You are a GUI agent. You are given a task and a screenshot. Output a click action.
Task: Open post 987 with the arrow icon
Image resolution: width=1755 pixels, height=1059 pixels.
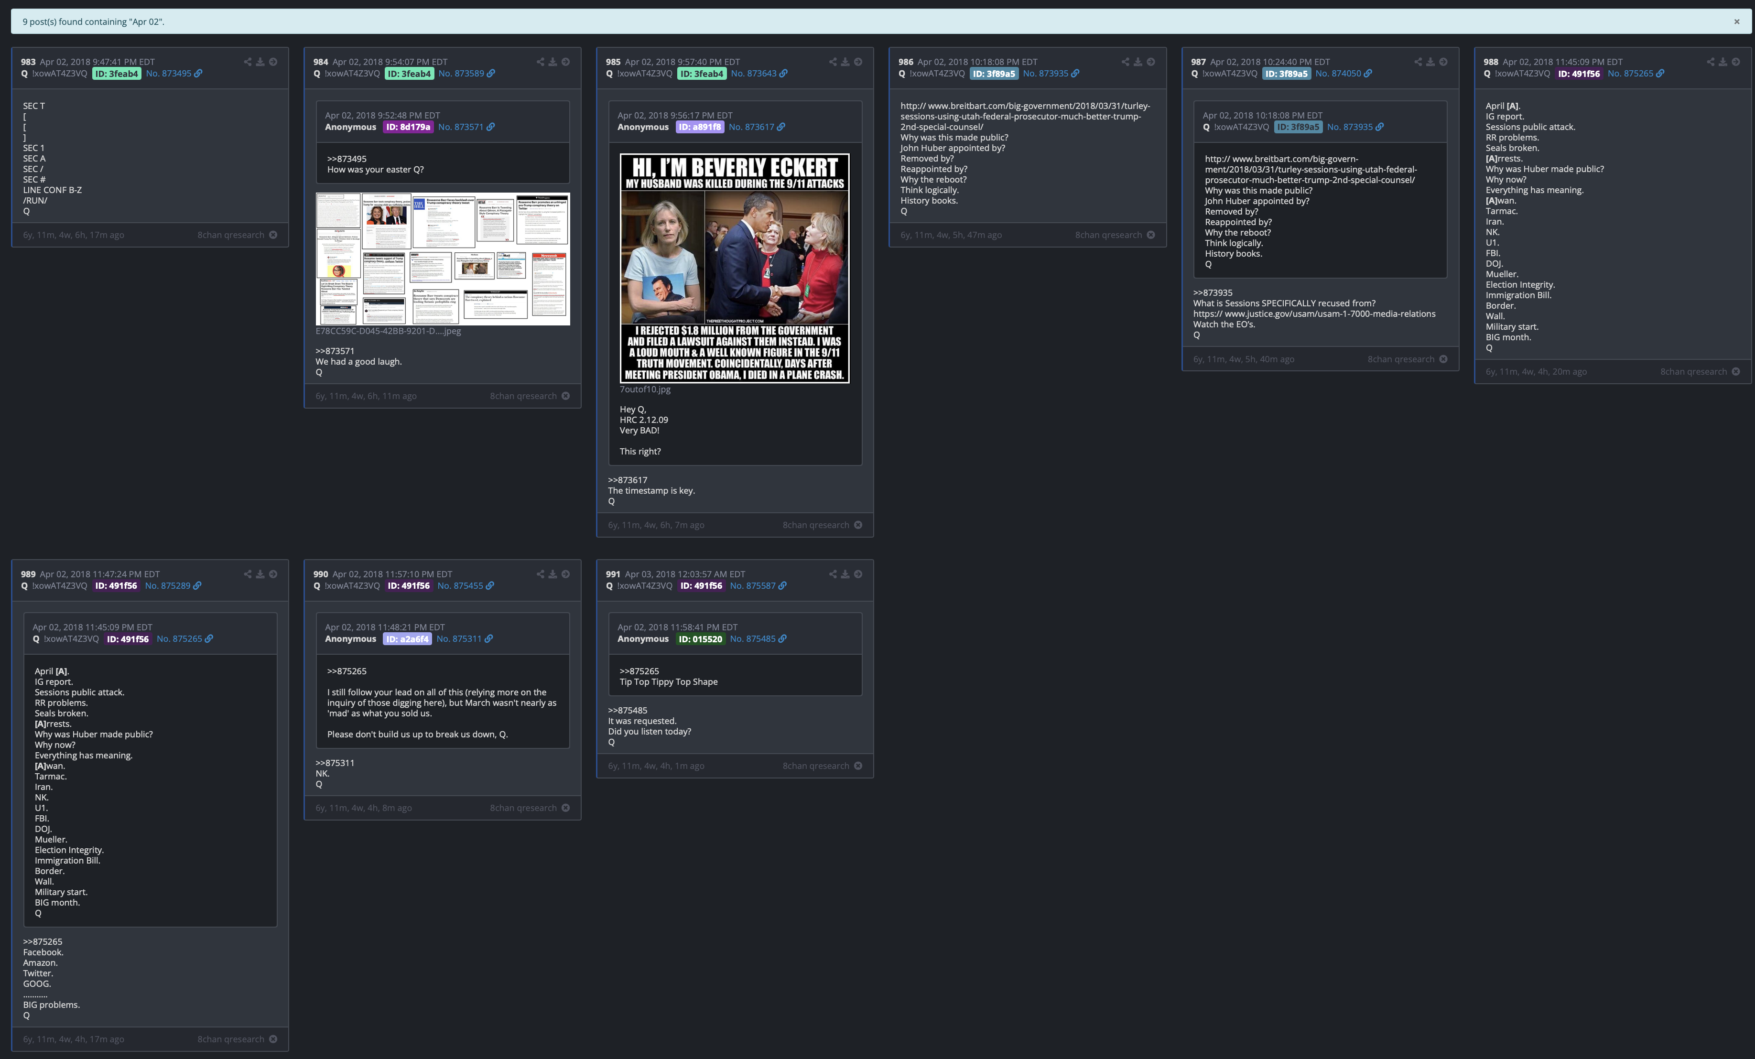tap(1443, 62)
